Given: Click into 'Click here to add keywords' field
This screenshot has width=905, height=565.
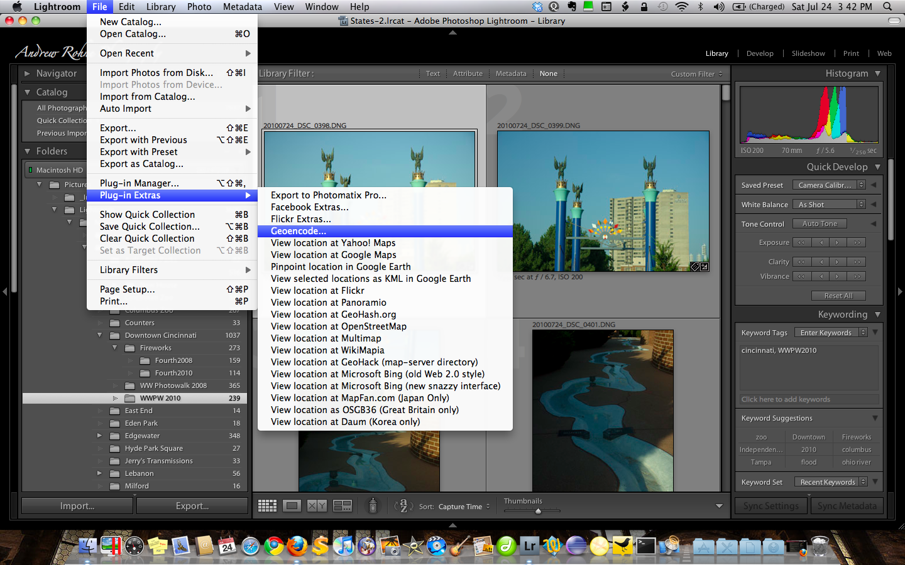Looking at the screenshot, I should 809,399.
